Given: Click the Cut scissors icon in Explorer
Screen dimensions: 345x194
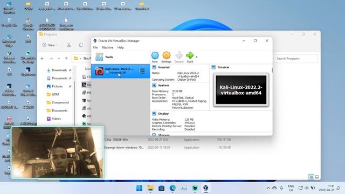Looking at the screenshot, I should point(69,45).
